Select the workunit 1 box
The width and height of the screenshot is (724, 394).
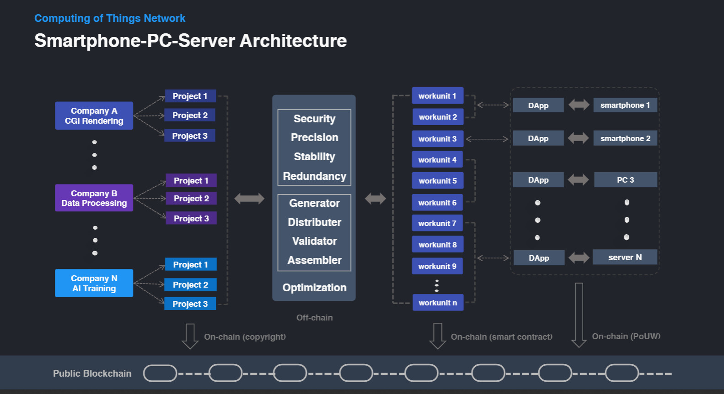click(438, 96)
